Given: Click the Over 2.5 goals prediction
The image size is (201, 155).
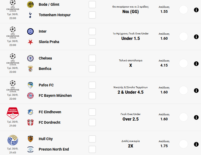Looking at the screenshot, I should point(131,119).
